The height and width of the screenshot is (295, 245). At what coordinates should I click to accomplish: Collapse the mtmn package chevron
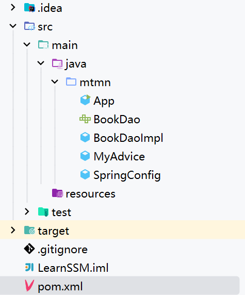coord(55,81)
